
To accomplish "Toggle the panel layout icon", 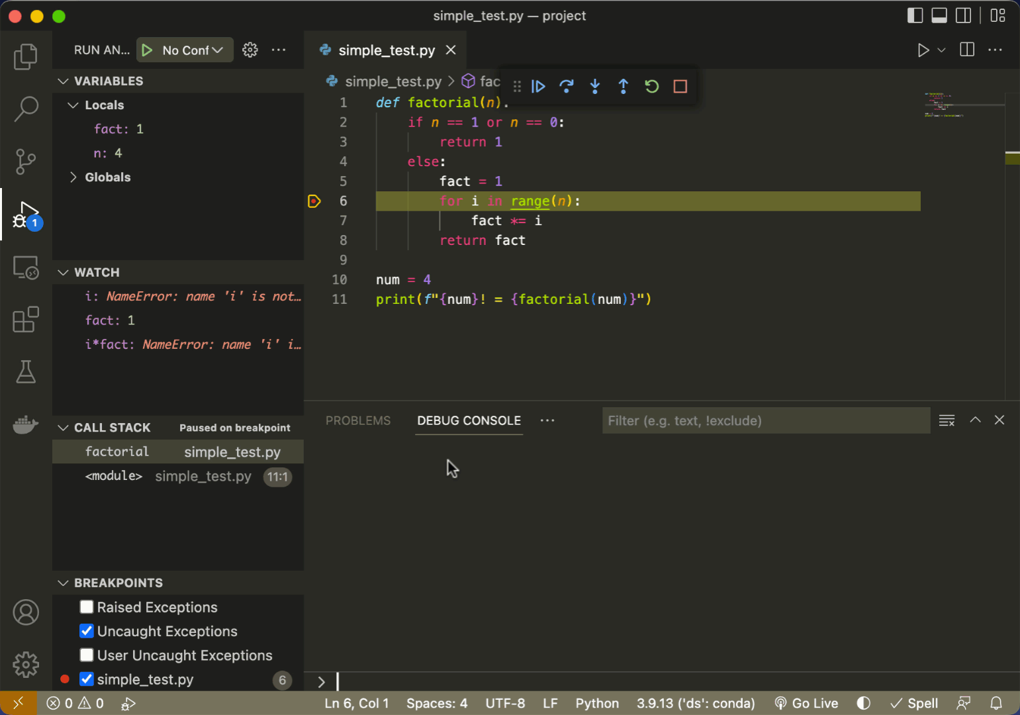I will tap(939, 15).
